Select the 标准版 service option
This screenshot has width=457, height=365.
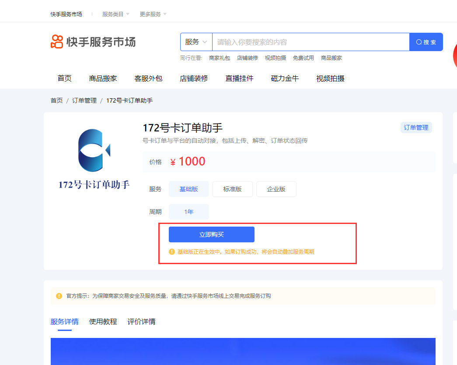[x=232, y=189]
